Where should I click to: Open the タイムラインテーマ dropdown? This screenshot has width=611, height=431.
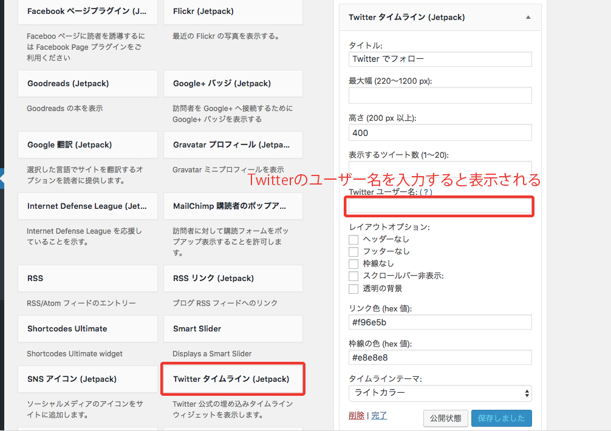(x=440, y=393)
